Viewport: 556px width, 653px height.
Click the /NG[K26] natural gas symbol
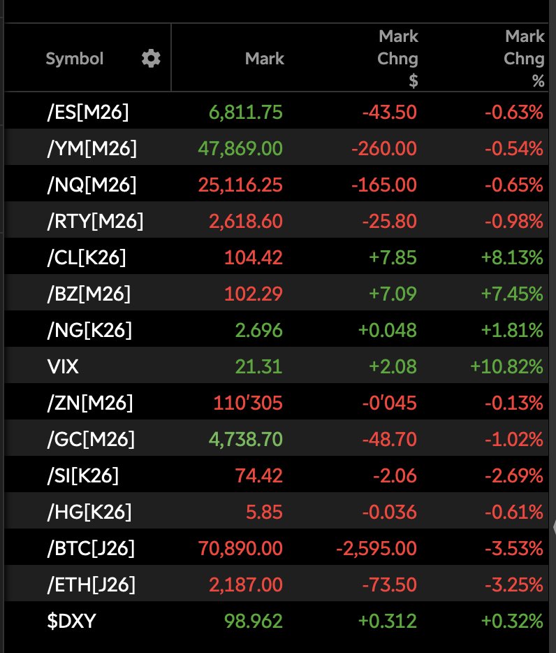[89, 330]
